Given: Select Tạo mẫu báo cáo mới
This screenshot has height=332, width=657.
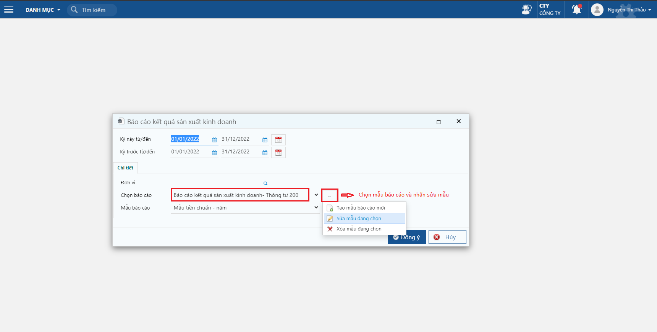Looking at the screenshot, I should point(360,208).
